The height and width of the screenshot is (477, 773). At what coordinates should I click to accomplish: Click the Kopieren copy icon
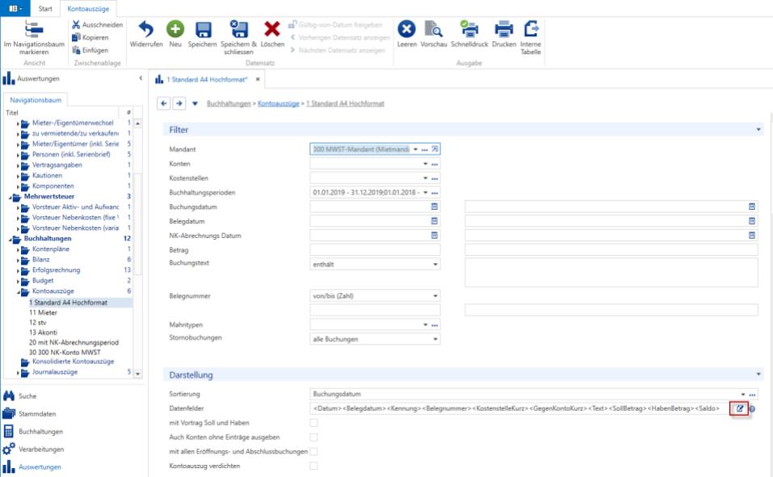coord(76,37)
